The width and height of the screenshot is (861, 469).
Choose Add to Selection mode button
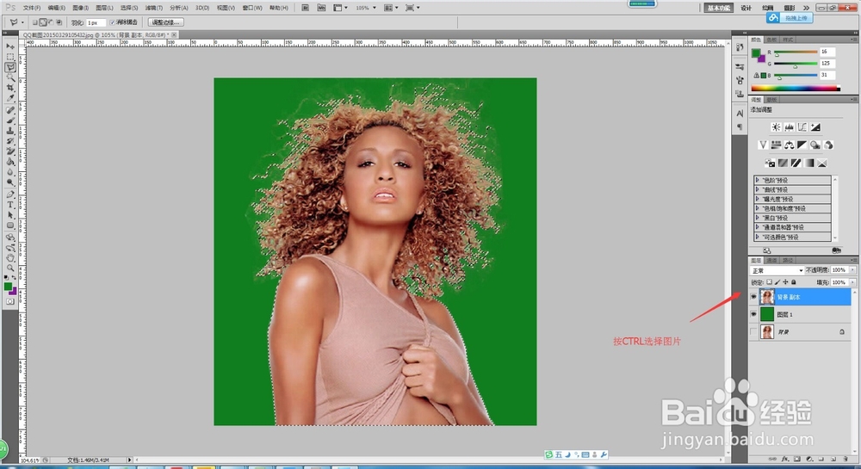[43, 22]
